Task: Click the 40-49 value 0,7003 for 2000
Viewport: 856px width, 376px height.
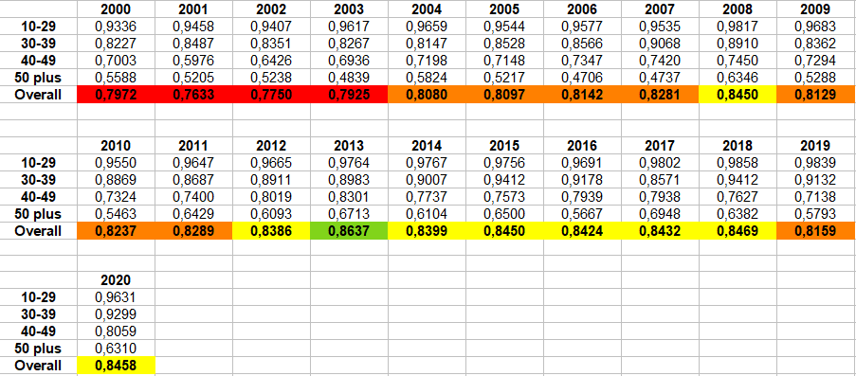Action: point(116,61)
